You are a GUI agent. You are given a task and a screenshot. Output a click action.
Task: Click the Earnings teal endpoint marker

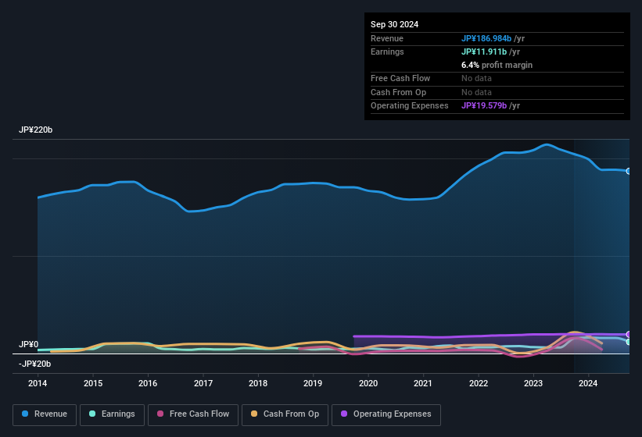pyautogui.click(x=629, y=342)
